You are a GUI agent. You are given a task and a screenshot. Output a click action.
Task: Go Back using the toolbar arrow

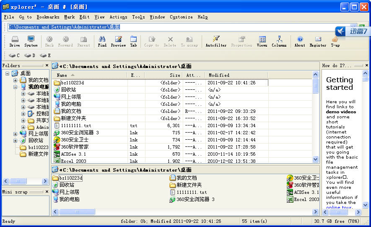(x=49, y=42)
